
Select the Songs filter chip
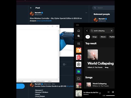[x=94, y=37]
